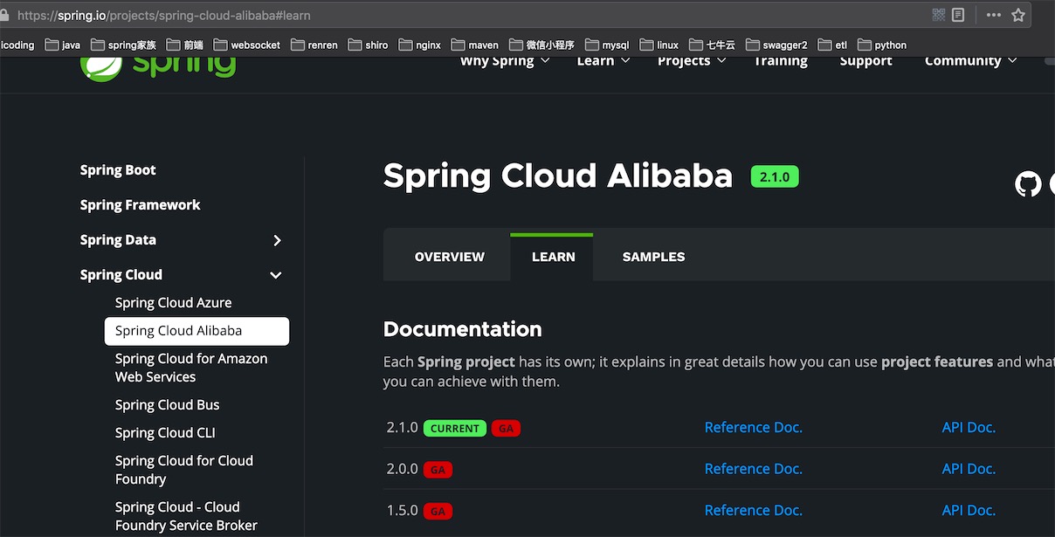Viewport: 1055px width, 537px height.
Task: Click the GA badge on 2.0.0 row
Action: click(438, 470)
